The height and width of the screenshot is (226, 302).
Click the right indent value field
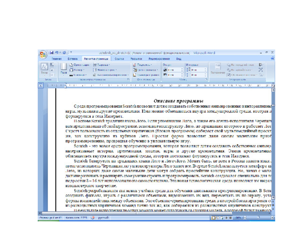[x=174, y=75]
